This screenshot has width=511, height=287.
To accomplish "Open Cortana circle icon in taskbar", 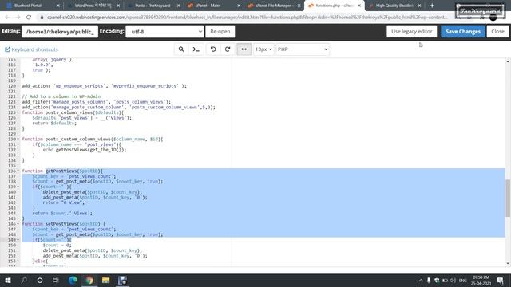I will 40,280.
